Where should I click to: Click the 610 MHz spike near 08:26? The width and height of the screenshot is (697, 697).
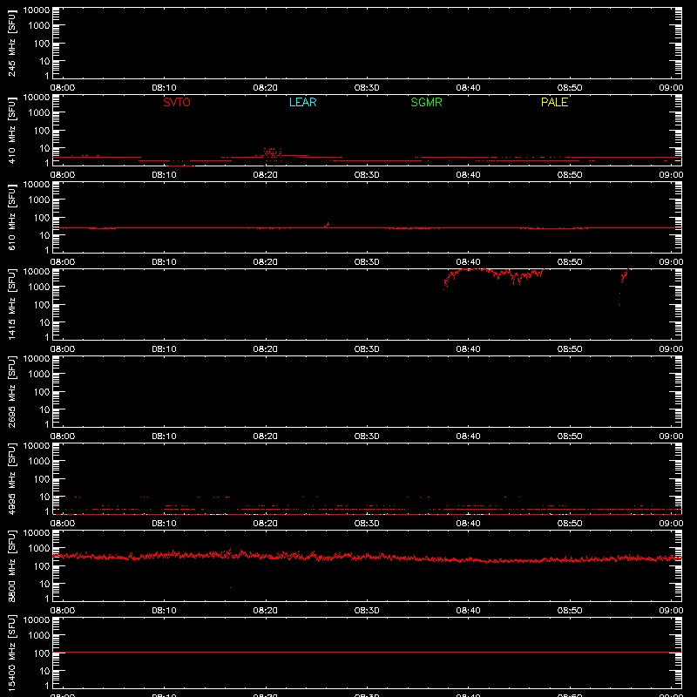click(x=328, y=225)
